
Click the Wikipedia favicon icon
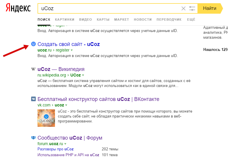[x=33, y=69]
